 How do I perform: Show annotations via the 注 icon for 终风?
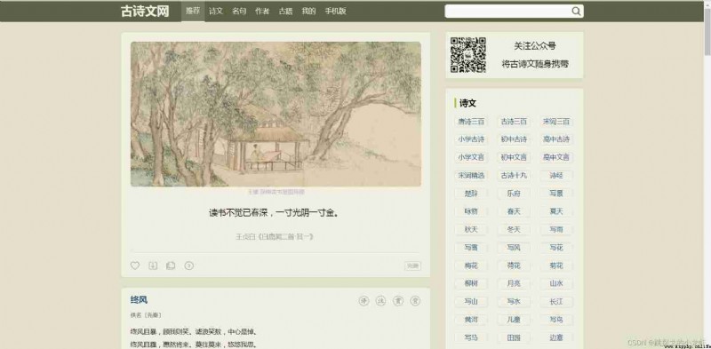(x=381, y=301)
